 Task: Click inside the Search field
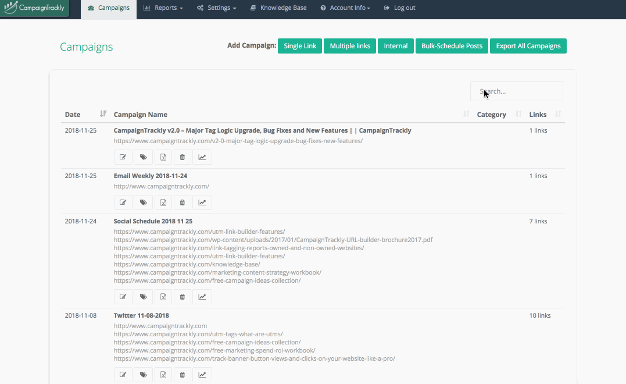click(516, 91)
